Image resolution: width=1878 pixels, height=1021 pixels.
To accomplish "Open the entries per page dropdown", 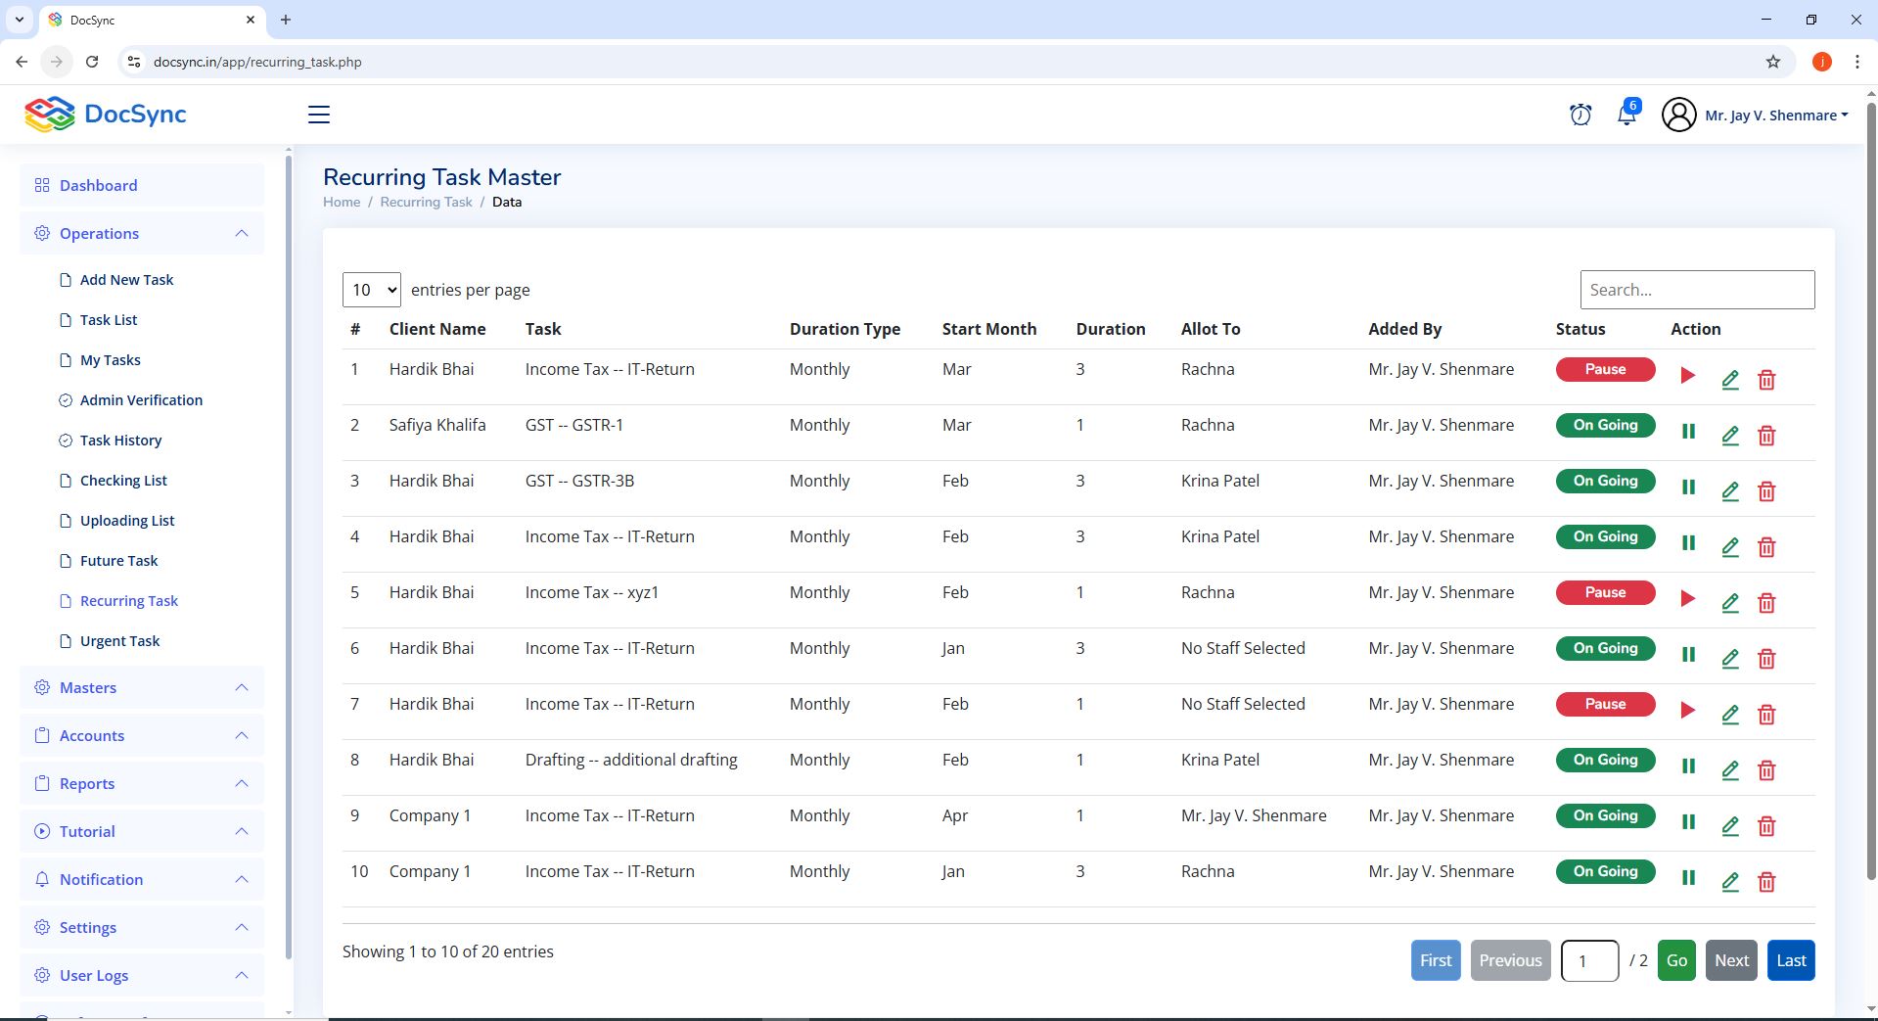I will pos(371,290).
